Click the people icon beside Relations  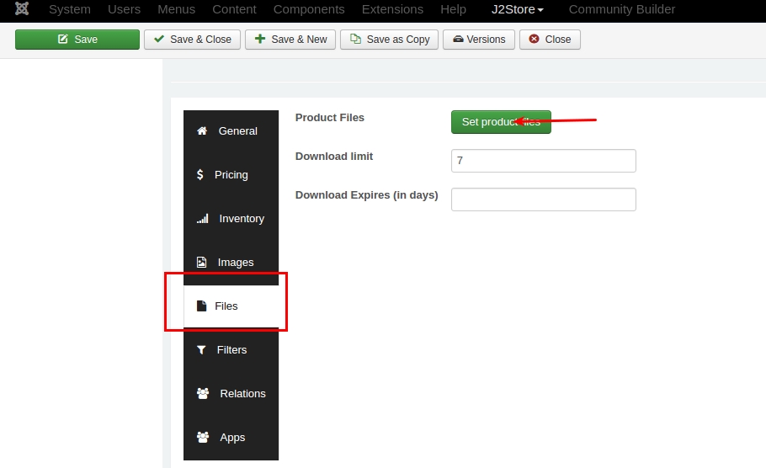(203, 393)
